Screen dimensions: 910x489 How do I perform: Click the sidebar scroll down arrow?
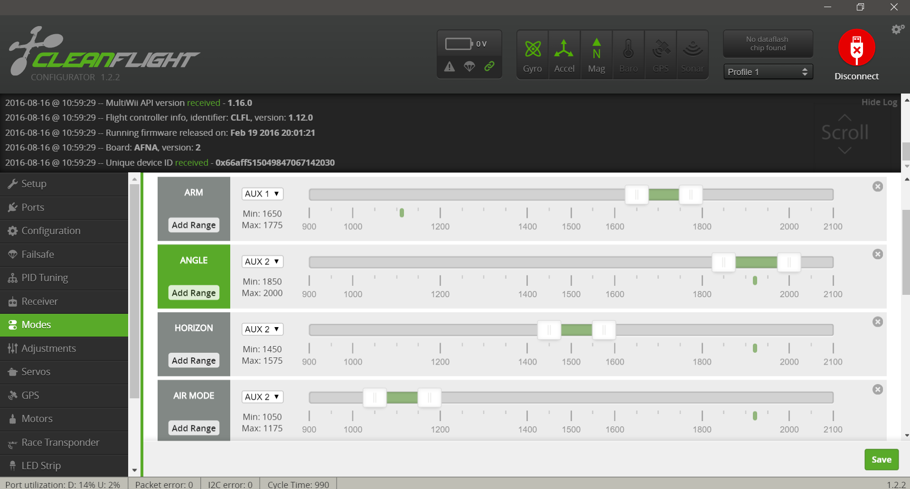pyautogui.click(x=134, y=470)
